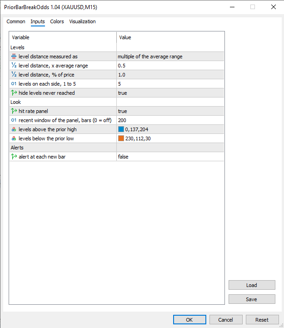Click the Levels group header row

coord(117,47)
